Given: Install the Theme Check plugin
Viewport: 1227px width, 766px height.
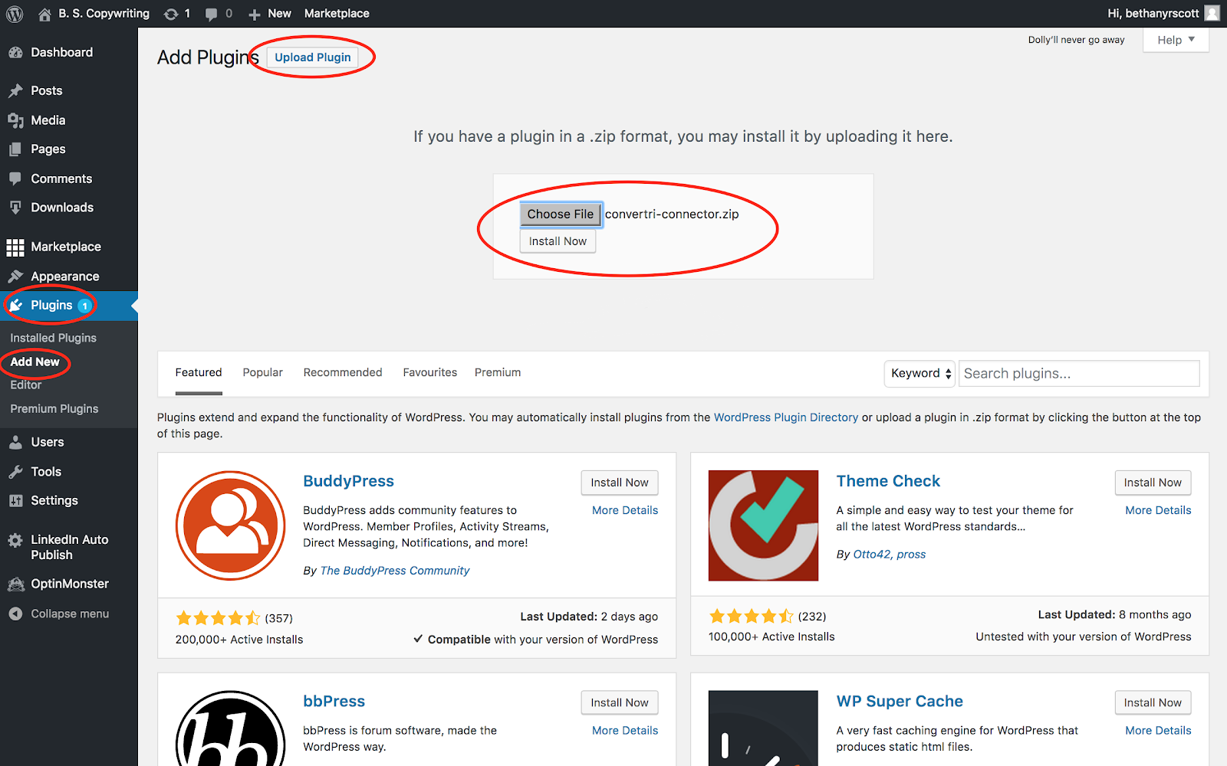Looking at the screenshot, I should click(1153, 483).
